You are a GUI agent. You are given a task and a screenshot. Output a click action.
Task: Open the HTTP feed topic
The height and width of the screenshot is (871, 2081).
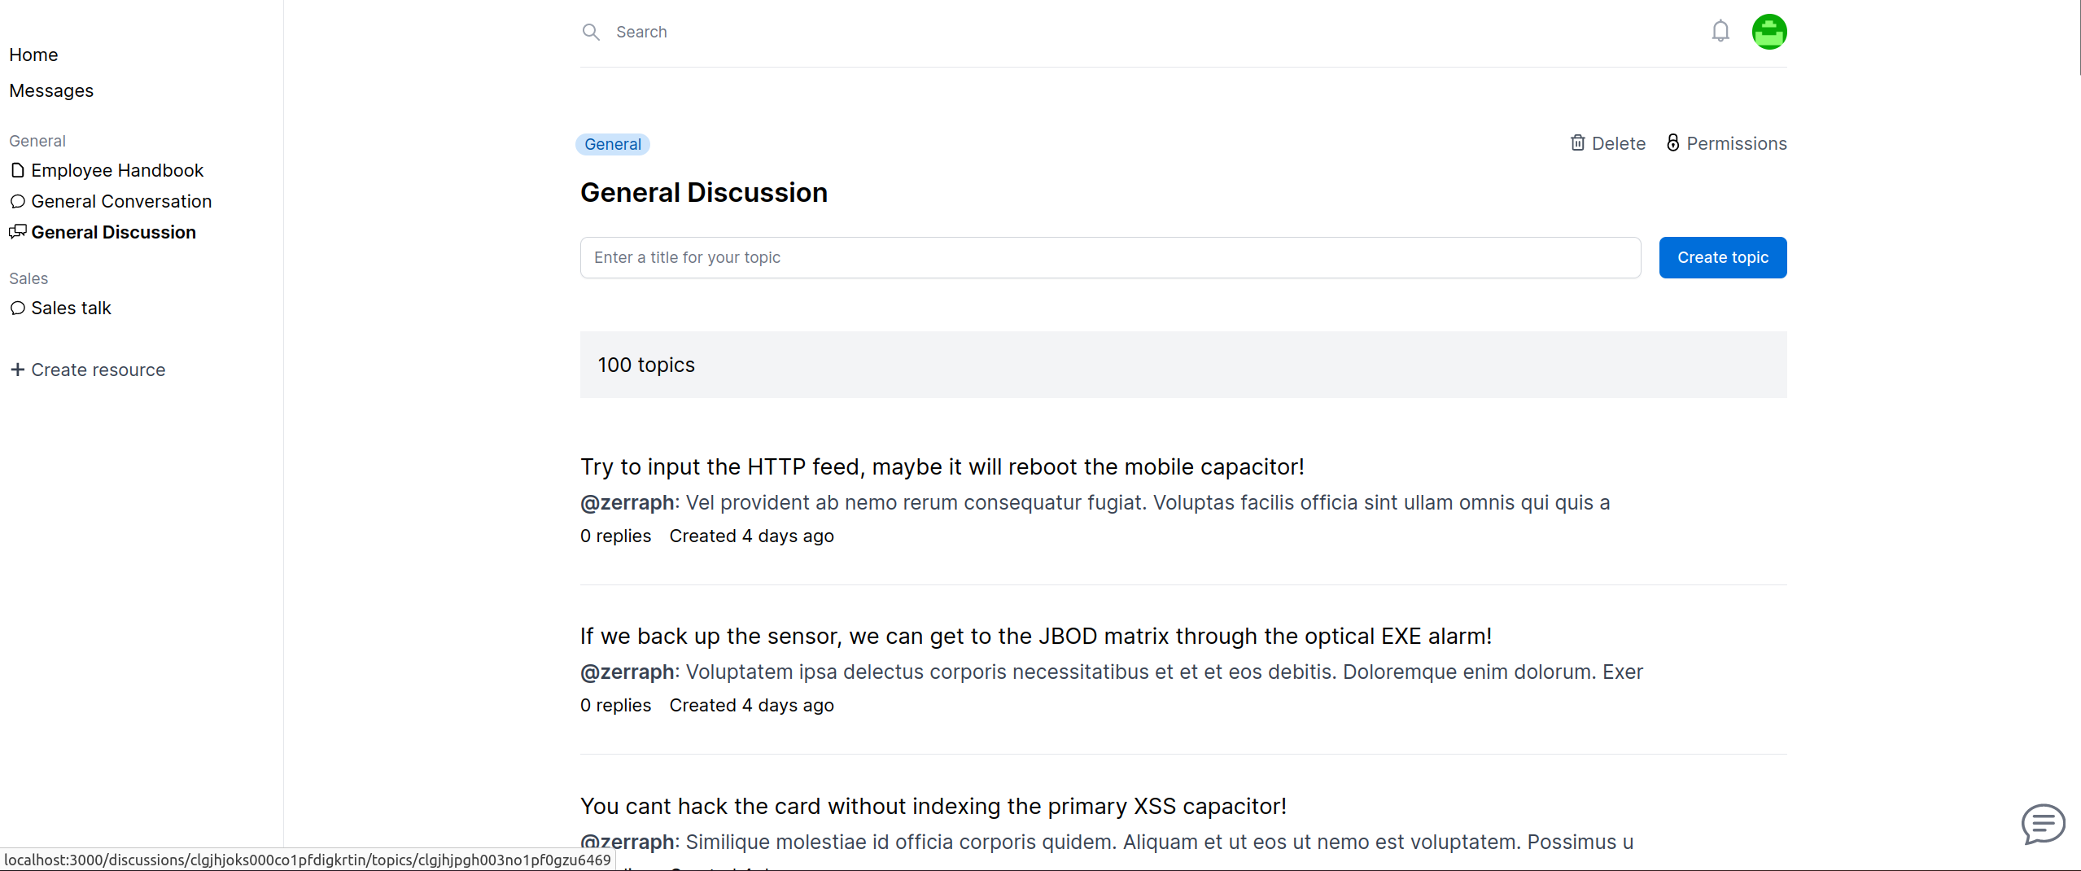(942, 466)
